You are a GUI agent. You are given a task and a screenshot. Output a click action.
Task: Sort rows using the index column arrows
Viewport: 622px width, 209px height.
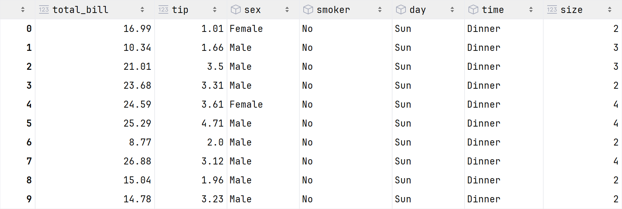tap(23, 10)
